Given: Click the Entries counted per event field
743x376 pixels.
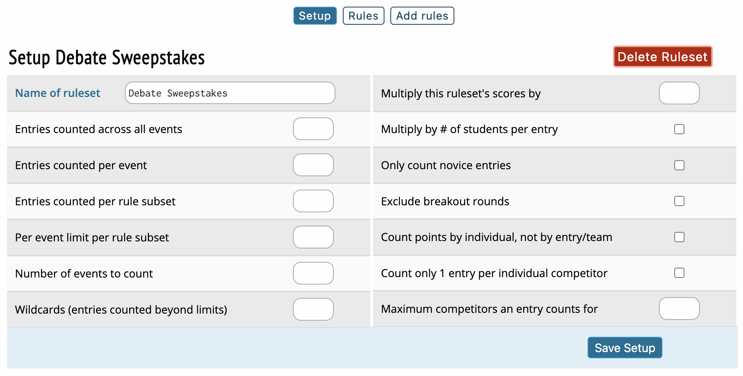Looking at the screenshot, I should 313,165.
